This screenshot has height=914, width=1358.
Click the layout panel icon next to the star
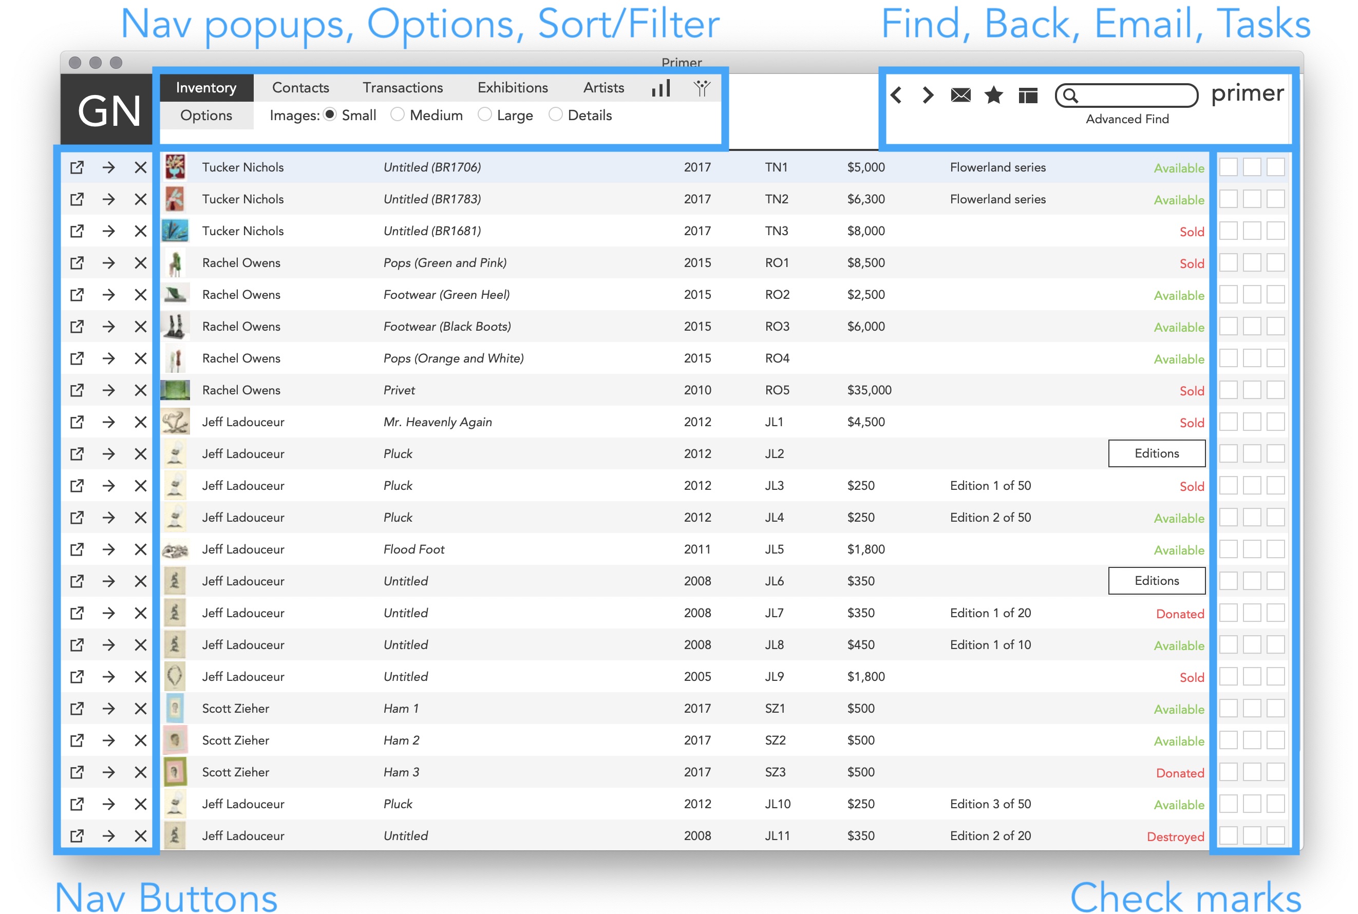point(1029,95)
